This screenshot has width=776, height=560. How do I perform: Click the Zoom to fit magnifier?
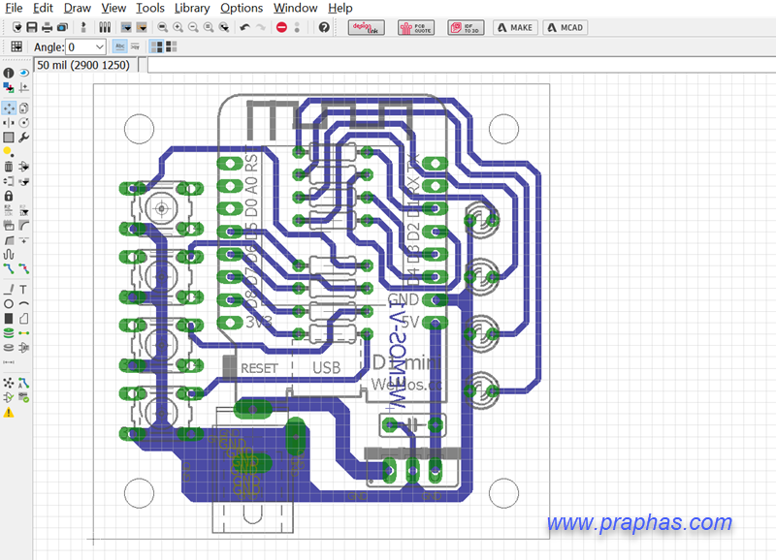click(162, 27)
